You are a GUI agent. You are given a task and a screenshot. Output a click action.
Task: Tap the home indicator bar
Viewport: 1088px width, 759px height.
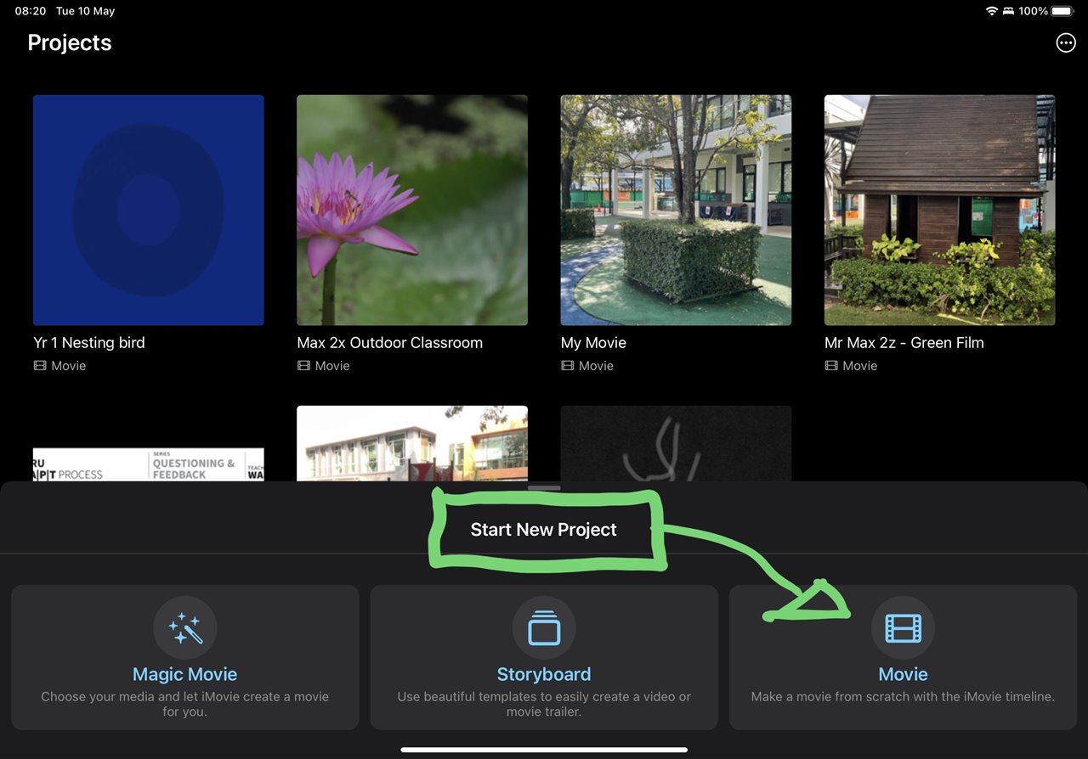544,750
